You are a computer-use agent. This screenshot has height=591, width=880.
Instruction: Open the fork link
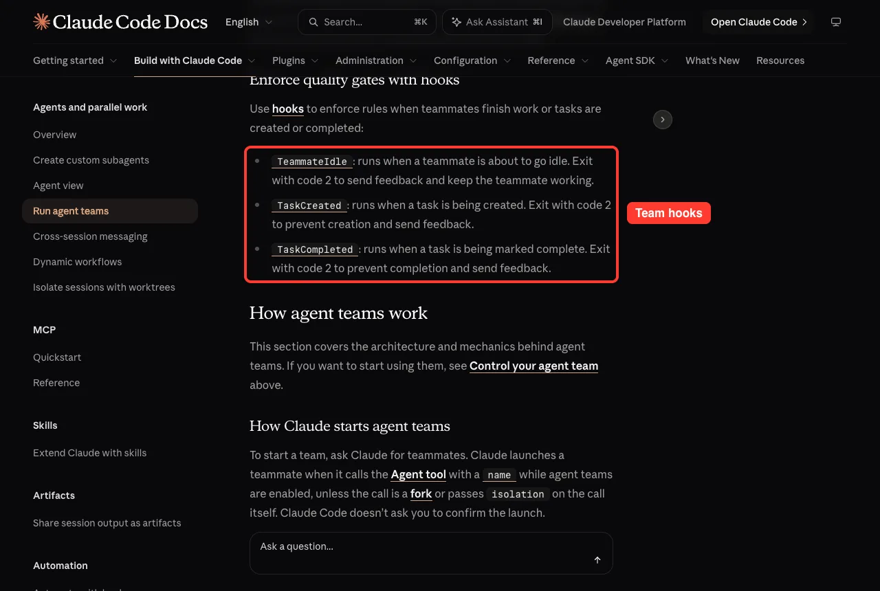coord(421,493)
